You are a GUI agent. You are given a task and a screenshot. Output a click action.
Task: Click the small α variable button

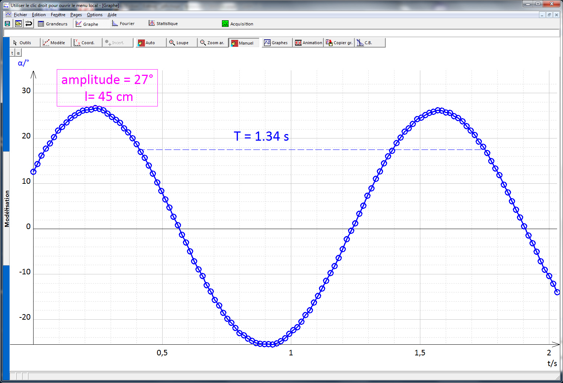(x=18, y=53)
